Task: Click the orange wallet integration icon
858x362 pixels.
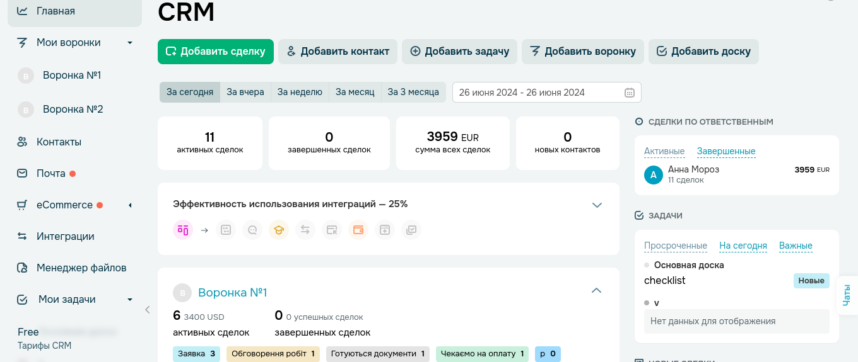Action: click(358, 230)
